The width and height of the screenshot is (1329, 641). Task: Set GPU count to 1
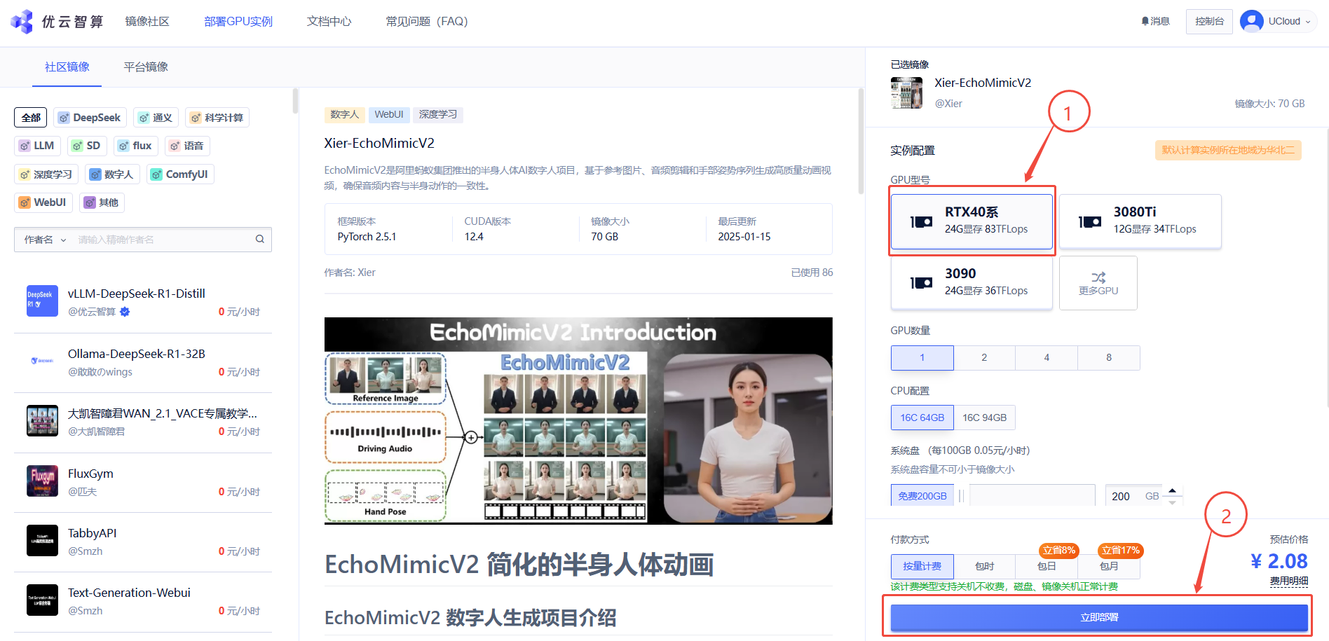[922, 358]
